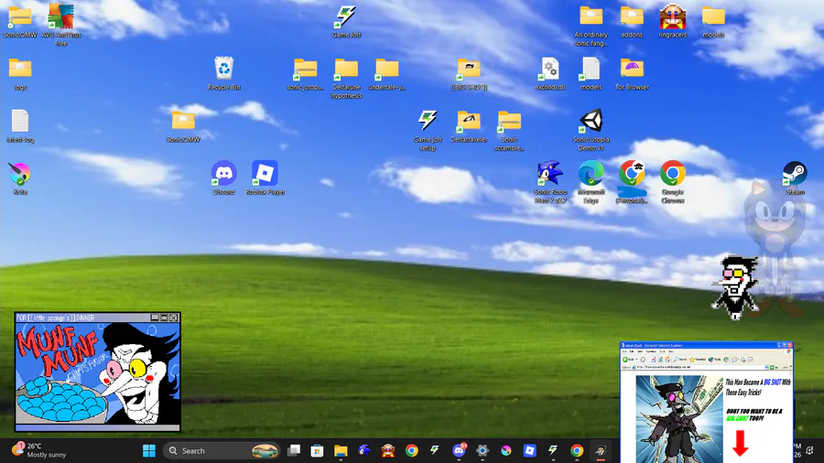Screen dimensions: 824x463
Task: Launch Sonic Robo Blast 2 shortcut
Action: [x=550, y=182]
